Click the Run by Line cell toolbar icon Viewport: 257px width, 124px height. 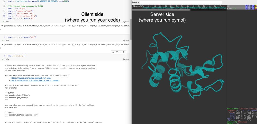113,52
